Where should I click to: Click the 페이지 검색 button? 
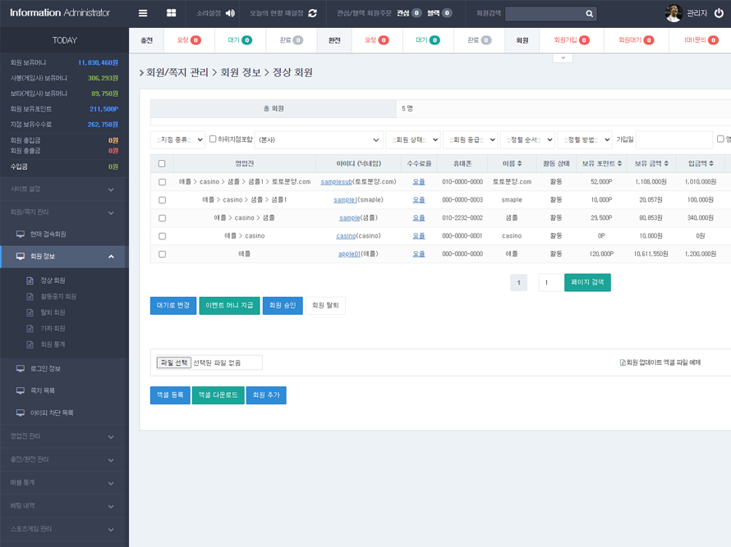[587, 283]
